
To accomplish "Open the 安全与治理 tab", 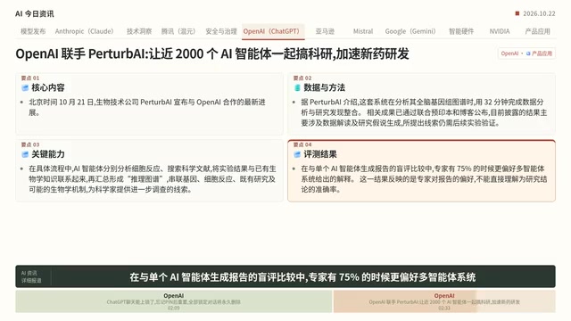I will [221, 31].
